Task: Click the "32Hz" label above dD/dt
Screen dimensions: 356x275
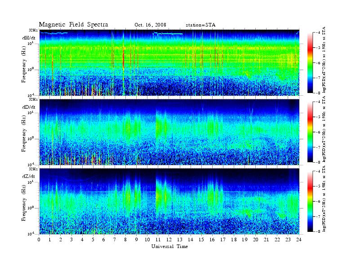Action: coord(33,99)
